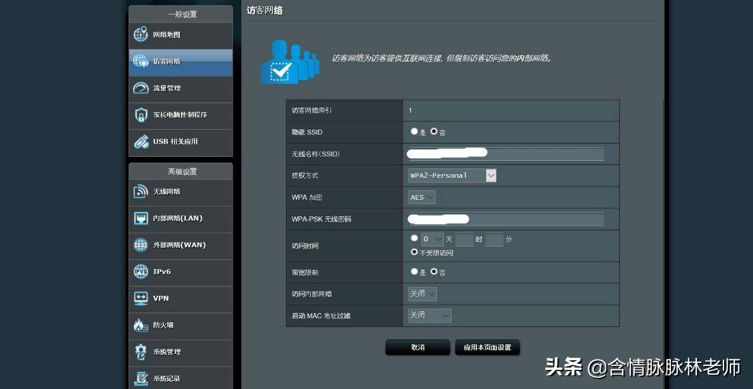
Task: Apply settings with 应用本页面设置 button
Action: [x=486, y=347]
